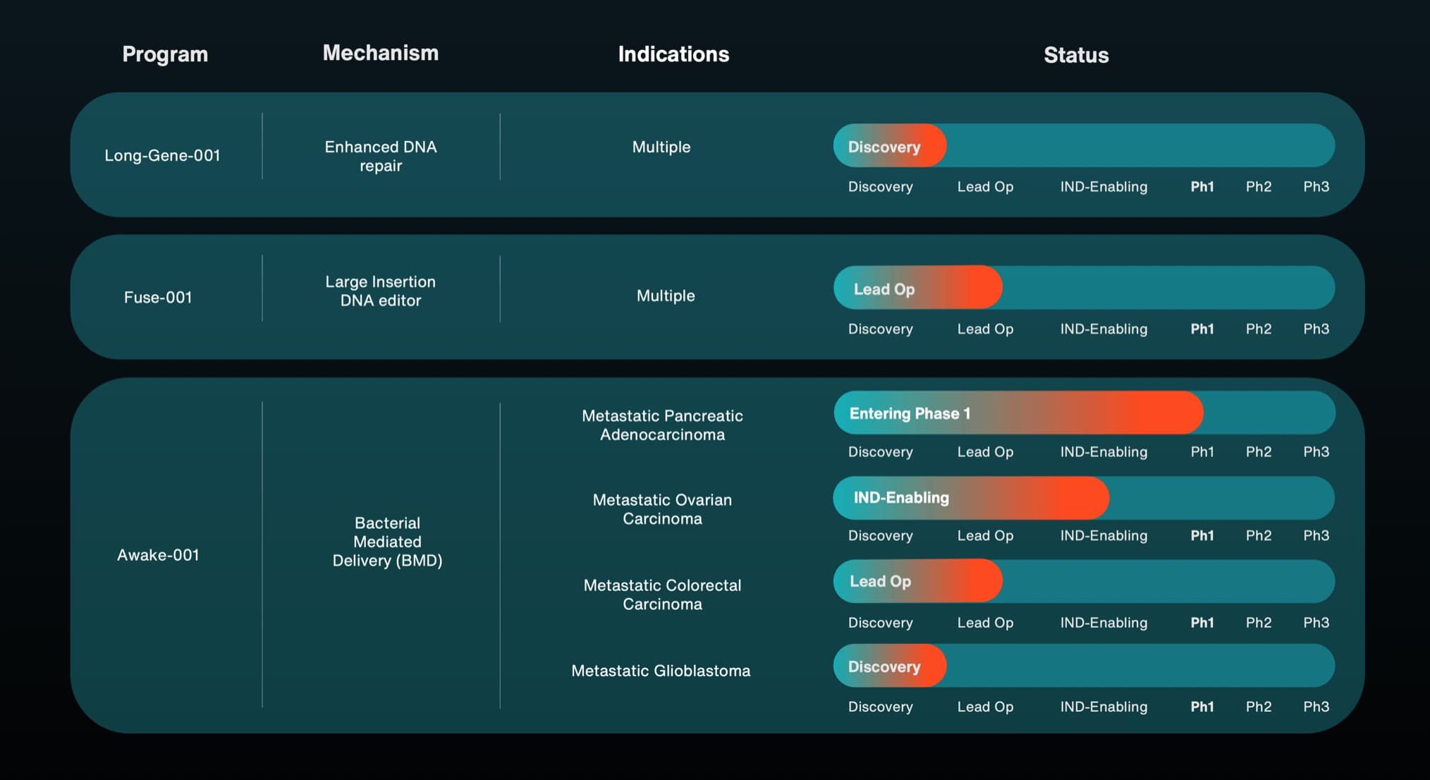Click the Long-Gene-001 program name

click(162, 155)
